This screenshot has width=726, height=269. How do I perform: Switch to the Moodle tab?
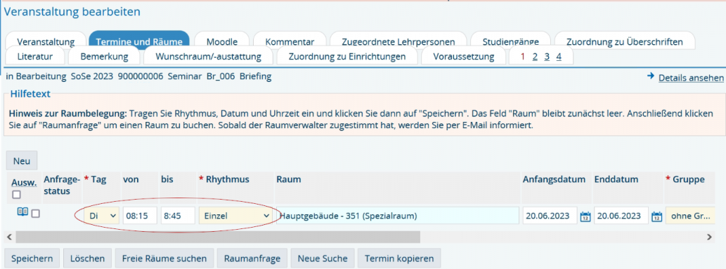click(222, 41)
